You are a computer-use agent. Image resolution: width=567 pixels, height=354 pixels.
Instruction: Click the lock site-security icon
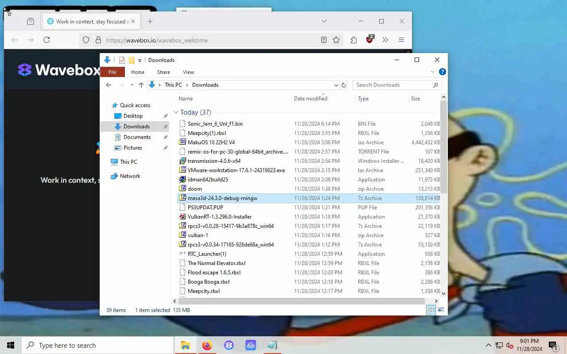point(98,40)
